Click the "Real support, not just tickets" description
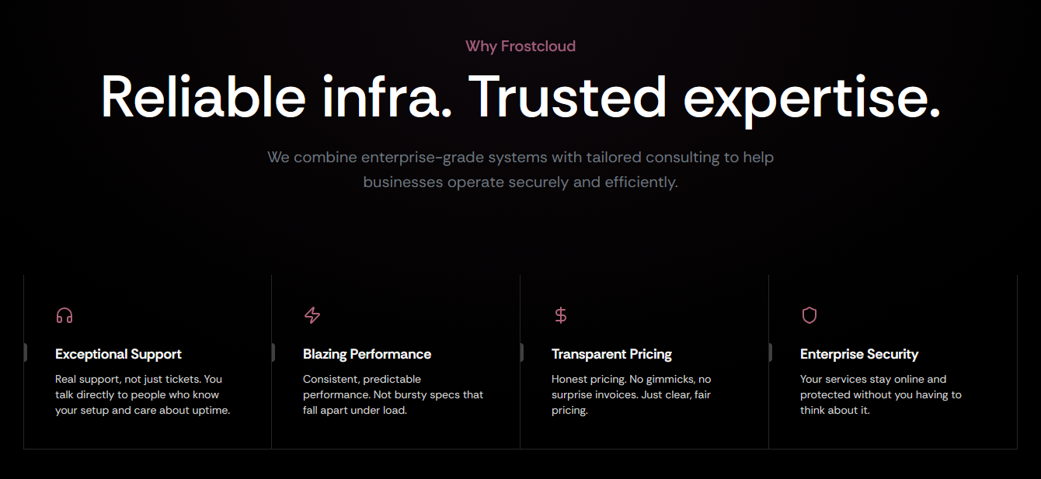 [142, 394]
